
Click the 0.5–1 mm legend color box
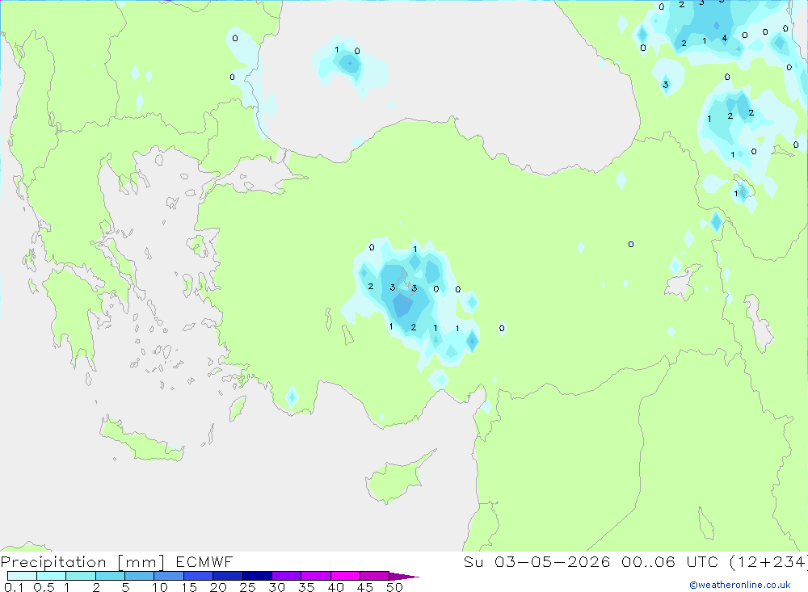click(52, 576)
